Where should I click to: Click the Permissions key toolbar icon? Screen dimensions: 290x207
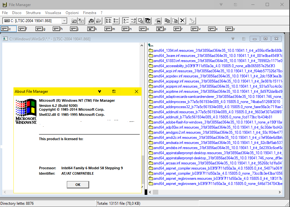[x=192, y=21]
